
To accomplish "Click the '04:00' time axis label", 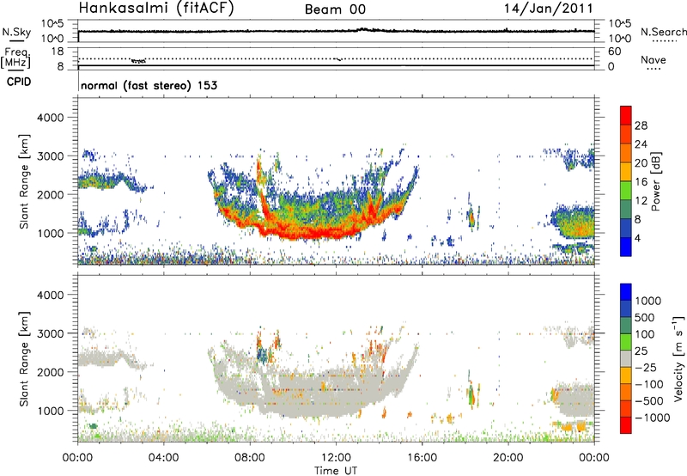I will 163,457.
